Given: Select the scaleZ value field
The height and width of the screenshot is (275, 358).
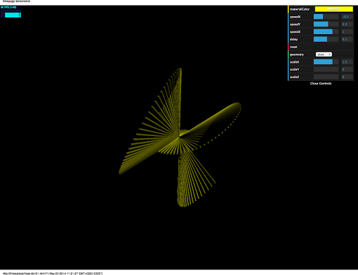Looking at the screenshot, I should 347,77.
